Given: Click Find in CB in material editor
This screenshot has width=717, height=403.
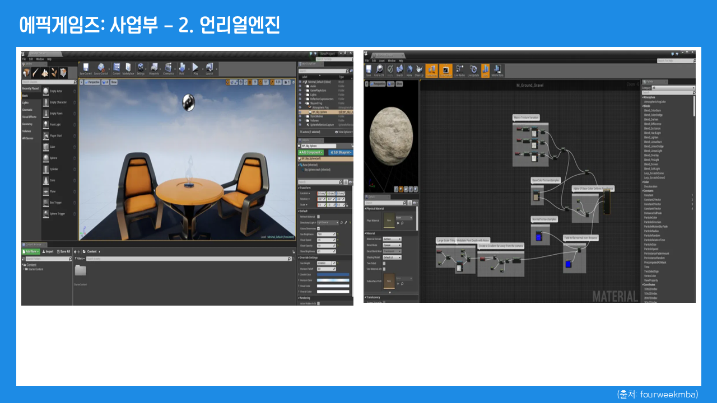Looking at the screenshot, I should (x=379, y=71).
